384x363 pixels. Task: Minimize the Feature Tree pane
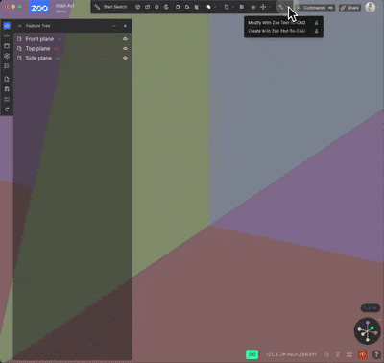pos(114,26)
